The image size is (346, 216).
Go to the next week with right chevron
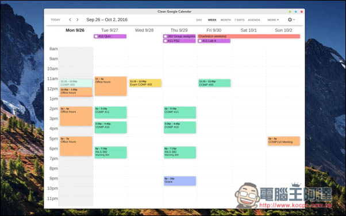(x=78, y=19)
